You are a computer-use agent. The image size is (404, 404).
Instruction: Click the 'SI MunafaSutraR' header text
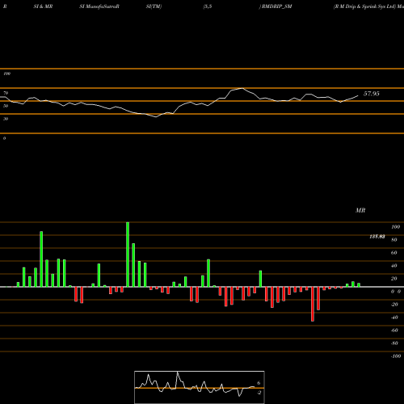click(99, 6)
